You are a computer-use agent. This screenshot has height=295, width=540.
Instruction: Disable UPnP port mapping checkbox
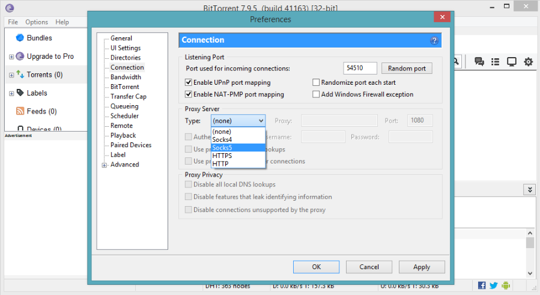pyautogui.click(x=189, y=83)
